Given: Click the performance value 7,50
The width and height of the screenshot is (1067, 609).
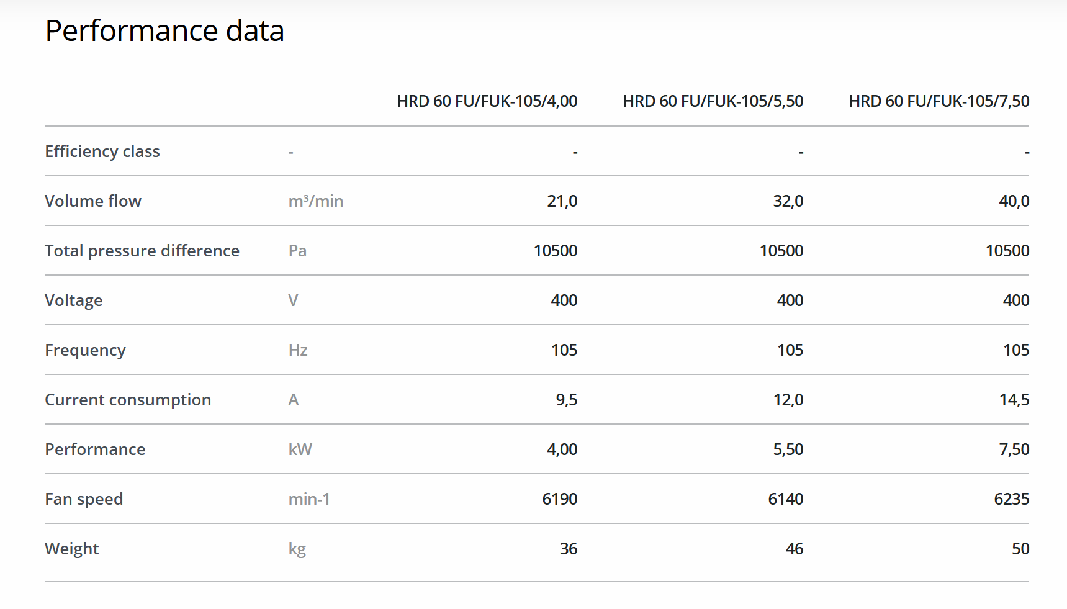Looking at the screenshot, I should 1014,449.
